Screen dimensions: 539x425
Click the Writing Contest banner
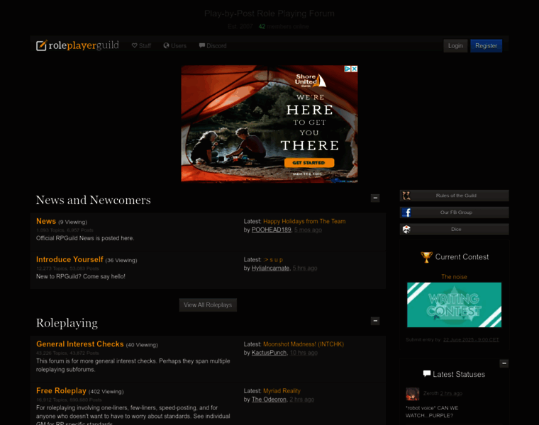tap(454, 305)
